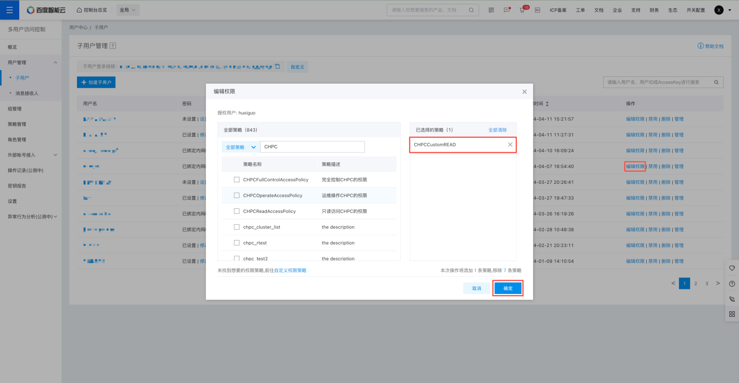Expand the avatar dropdown caret
739x383 pixels.
pos(730,10)
